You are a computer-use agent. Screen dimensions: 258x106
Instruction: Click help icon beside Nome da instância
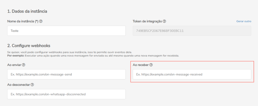41,21
